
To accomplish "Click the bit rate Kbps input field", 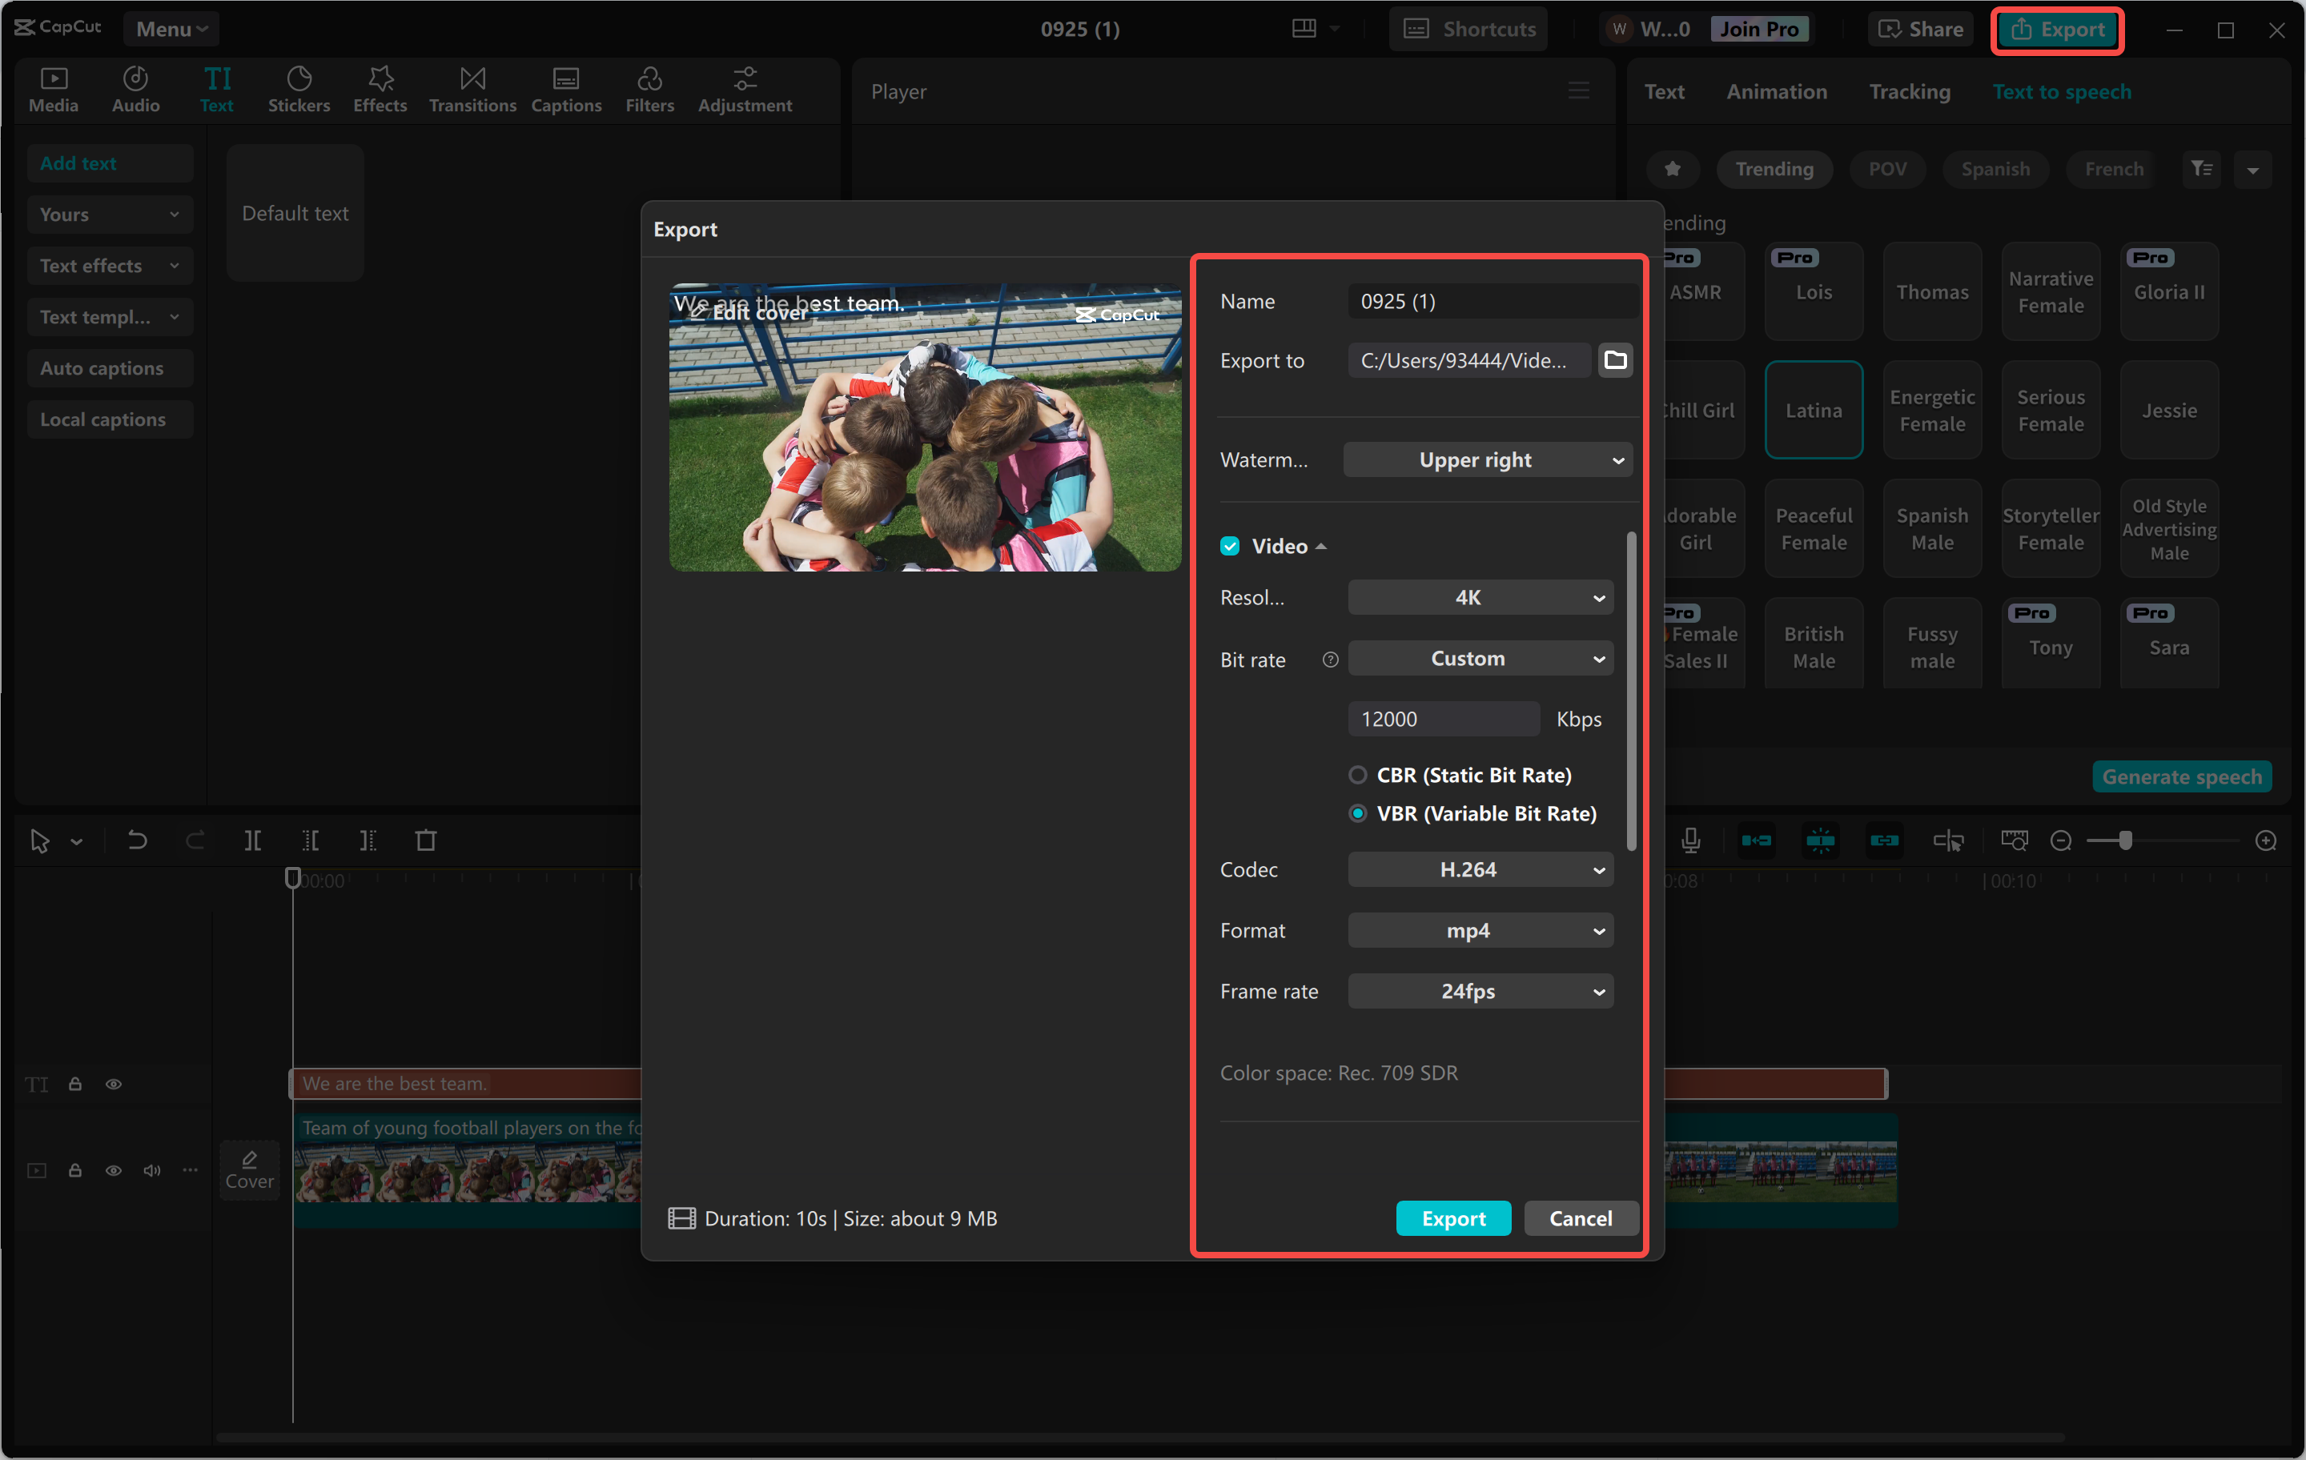I will pyautogui.click(x=1442, y=719).
